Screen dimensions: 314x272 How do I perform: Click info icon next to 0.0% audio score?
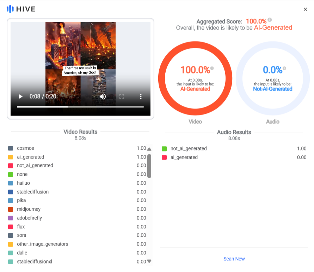(284, 68)
